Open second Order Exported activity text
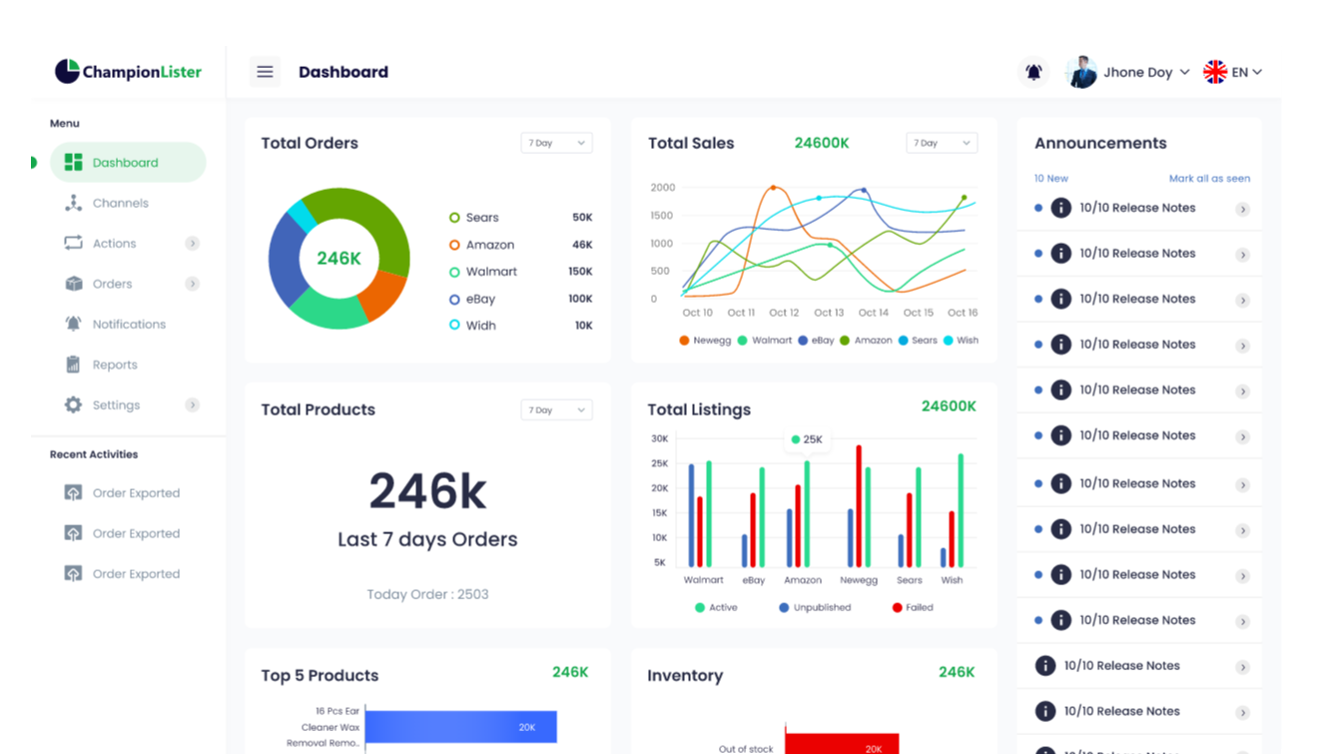The width and height of the screenshot is (1327, 754). pos(136,533)
